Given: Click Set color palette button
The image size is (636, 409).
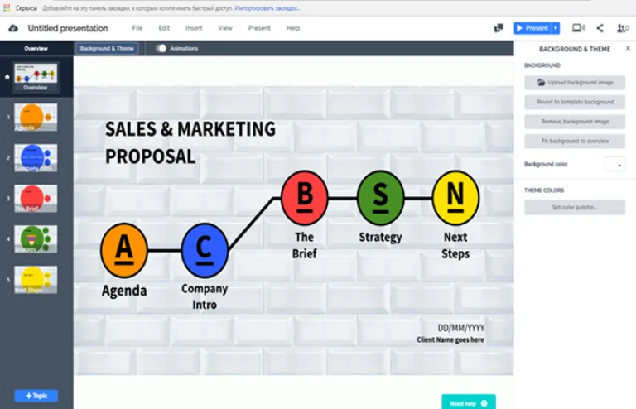Looking at the screenshot, I should pyautogui.click(x=575, y=207).
